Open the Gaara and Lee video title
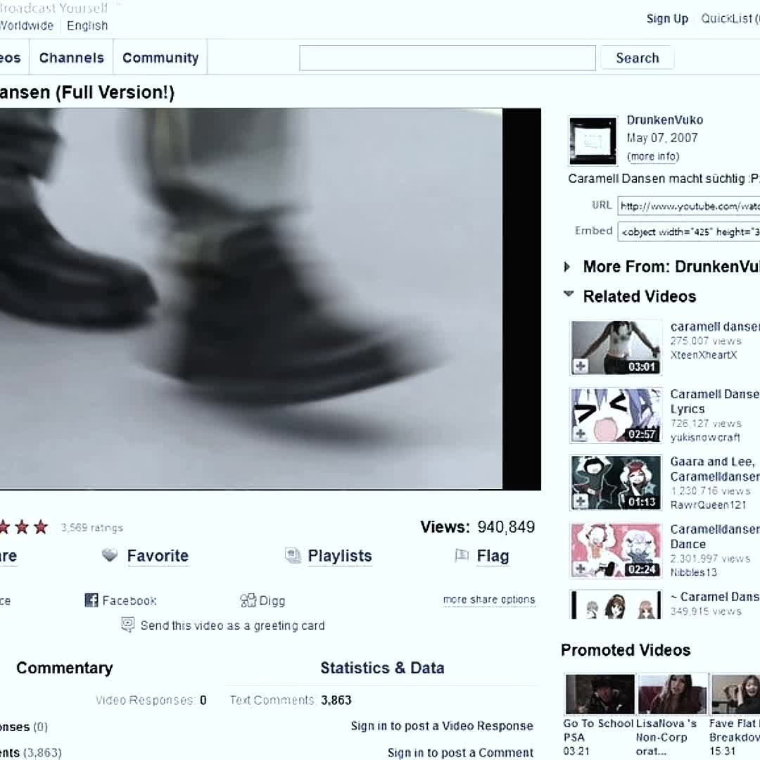 point(715,469)
